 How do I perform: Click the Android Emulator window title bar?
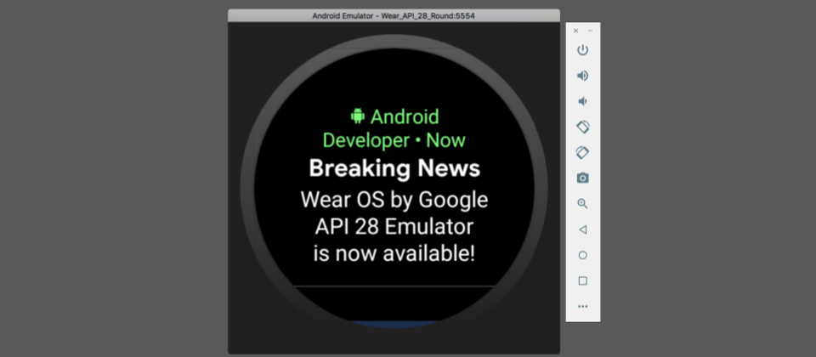click(394, 15)
